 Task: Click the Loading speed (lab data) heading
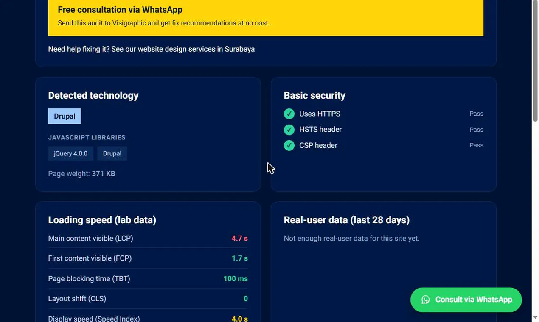[102, 220]
